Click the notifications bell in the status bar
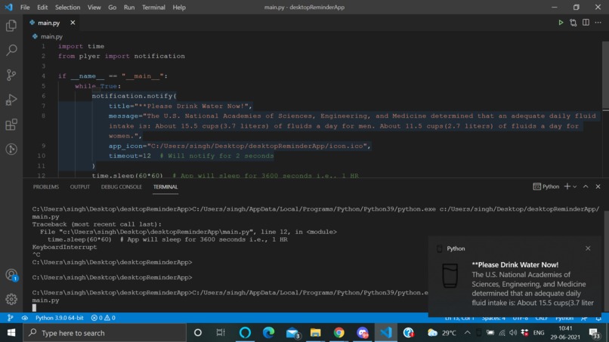The image size is (609, 342). pyautogui.click(x=598, y=319)
